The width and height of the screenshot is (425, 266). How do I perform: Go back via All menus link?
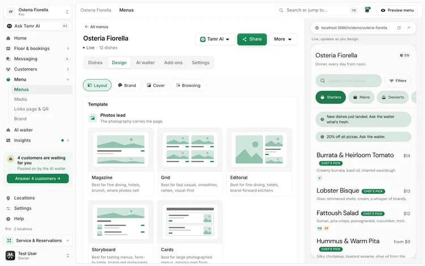[96, 27]
